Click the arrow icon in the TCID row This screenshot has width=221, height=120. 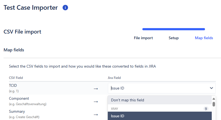click(x=96, y=89)
